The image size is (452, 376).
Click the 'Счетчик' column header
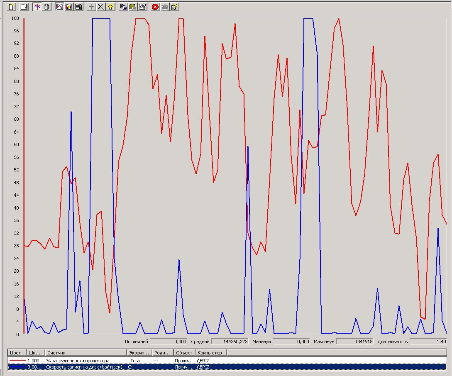click(x=85, y=353)
